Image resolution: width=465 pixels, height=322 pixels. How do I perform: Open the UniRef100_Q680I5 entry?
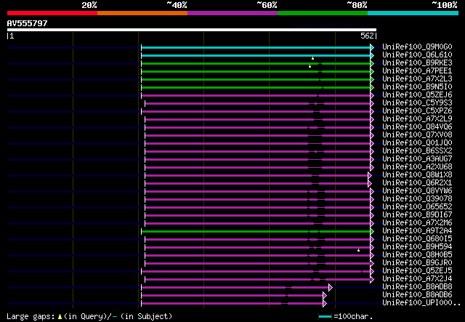click(417, 239)
